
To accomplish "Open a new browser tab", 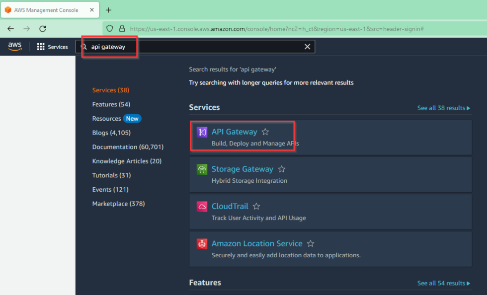I will point(109,10).
